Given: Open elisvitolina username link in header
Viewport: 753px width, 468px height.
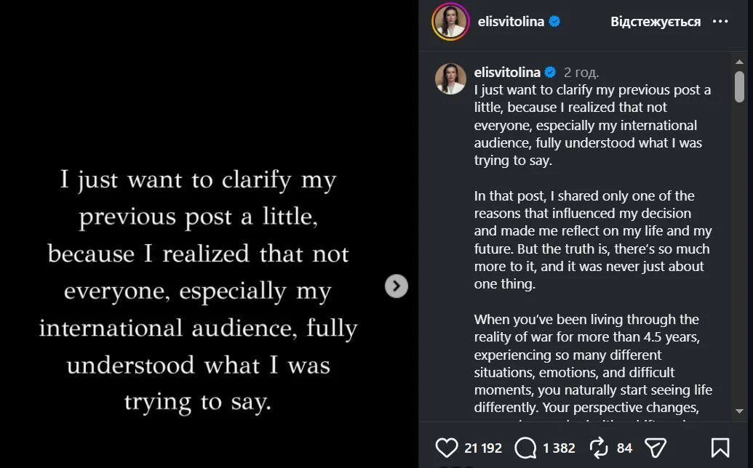Looking at the screenshot, I should [x=511, y=22].
